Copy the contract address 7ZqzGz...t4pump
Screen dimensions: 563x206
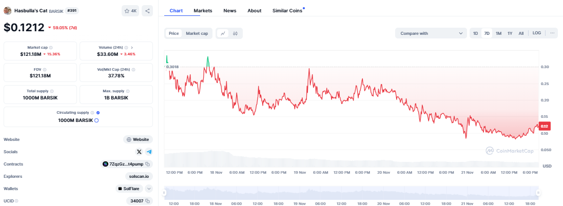coord(147,164)
